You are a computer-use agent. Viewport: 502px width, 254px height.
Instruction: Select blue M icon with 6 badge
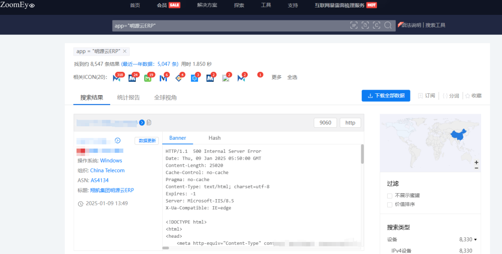(163, 78)
